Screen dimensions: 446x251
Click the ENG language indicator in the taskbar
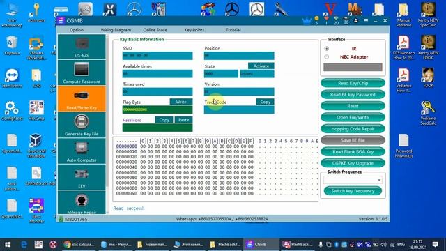click(401, 245)
